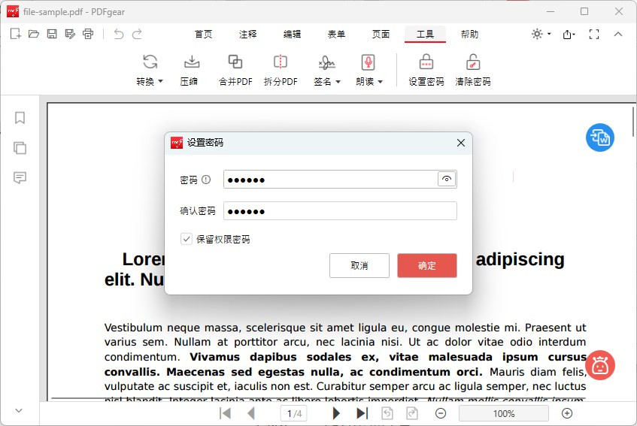Confirm password with 确定 button
This screenshot has width=637, height=426.
point(427,266)
